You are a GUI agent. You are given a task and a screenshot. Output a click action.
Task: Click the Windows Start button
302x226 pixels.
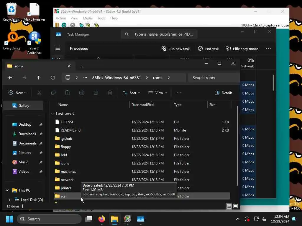[9, 219]
